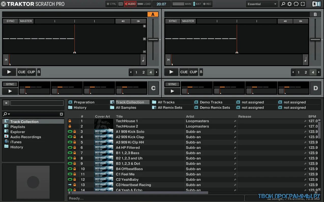This screenshot has width=324, height=202.
Task: Open the Demo Tracks favorite
Action: click(x=211, y=102)
